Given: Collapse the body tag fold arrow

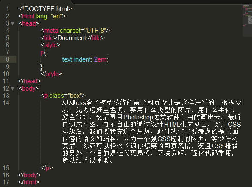Looking at the screenshot, I should pos(13,88).
